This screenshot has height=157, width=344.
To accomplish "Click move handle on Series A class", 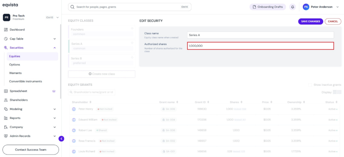I will 132,43.
